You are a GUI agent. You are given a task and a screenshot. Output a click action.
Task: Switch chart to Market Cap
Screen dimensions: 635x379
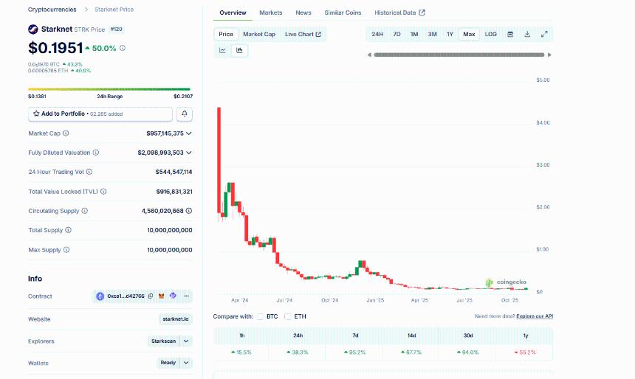pyautogui.click(x=259, y=35)
